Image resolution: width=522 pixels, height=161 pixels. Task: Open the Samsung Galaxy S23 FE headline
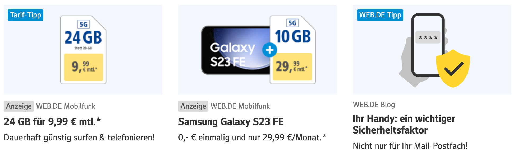231,122
